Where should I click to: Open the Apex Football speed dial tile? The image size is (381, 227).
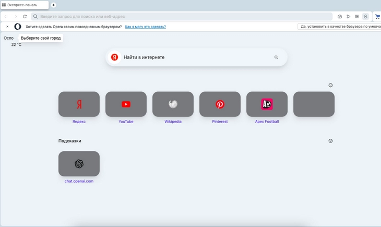click(267, 104)
